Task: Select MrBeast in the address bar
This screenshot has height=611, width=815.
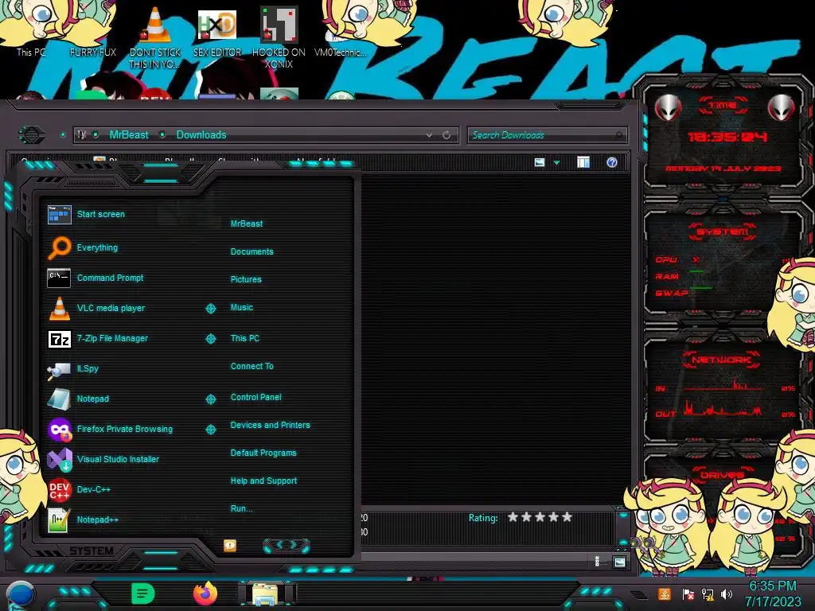Action: 129,135
